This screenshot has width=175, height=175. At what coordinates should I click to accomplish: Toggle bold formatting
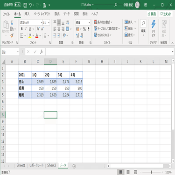coord(22,29)
